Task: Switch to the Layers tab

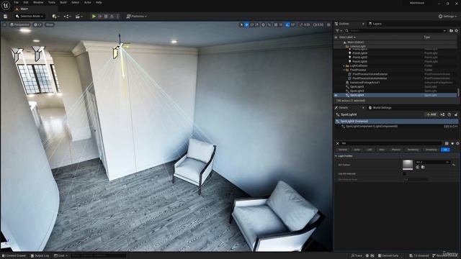Action: (x=375, y=24)
